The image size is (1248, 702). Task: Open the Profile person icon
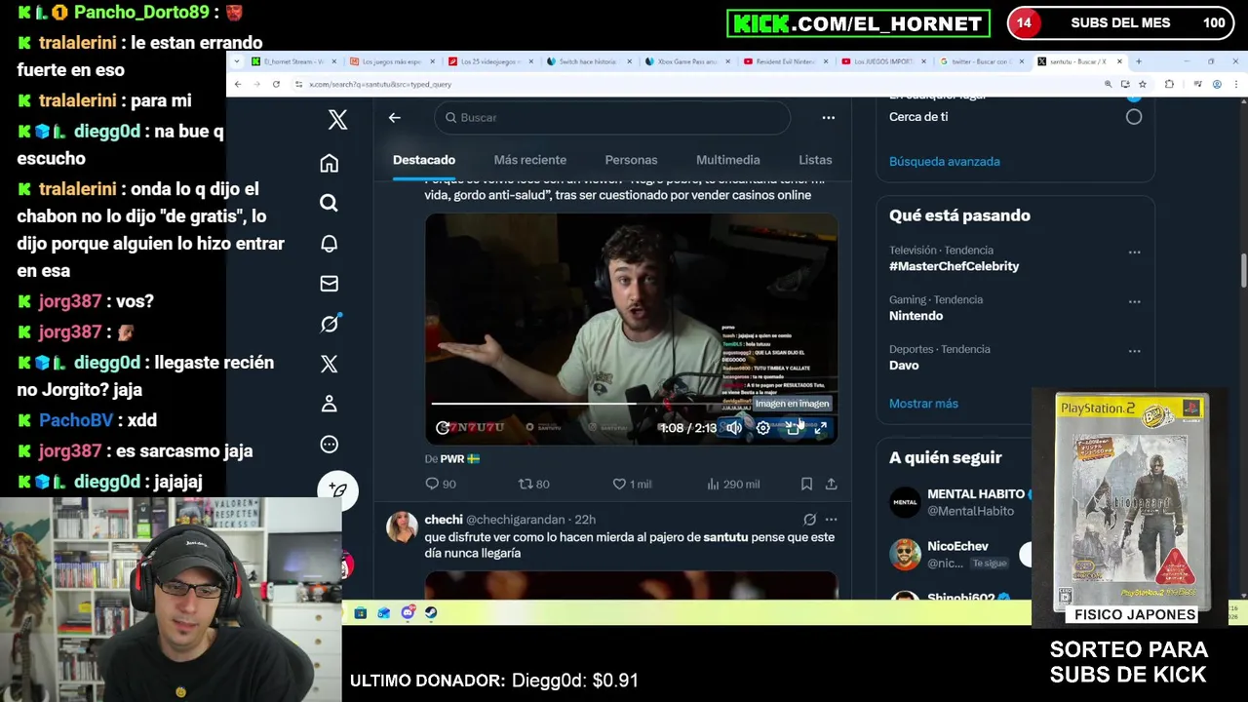[330, 404]
